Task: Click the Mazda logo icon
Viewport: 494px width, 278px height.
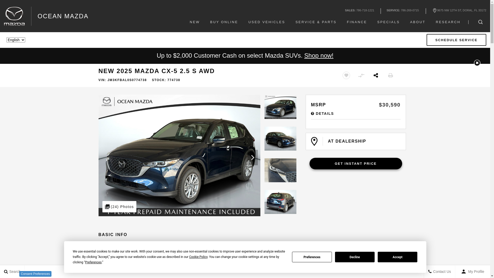Action: (14, 16)
